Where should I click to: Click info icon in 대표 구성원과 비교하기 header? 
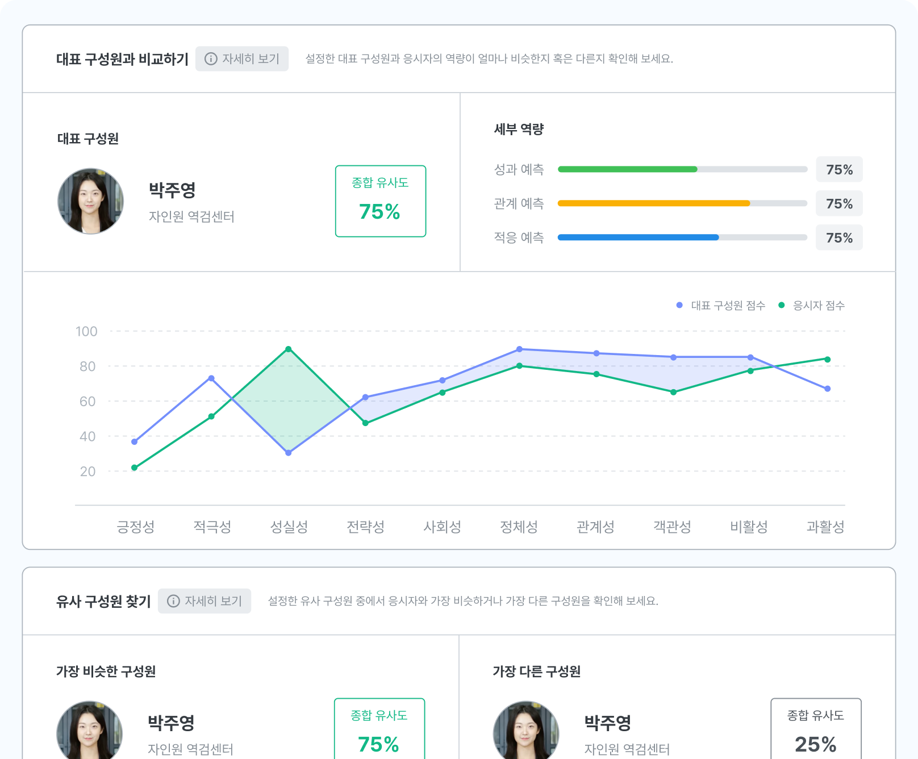coord(211,59)
